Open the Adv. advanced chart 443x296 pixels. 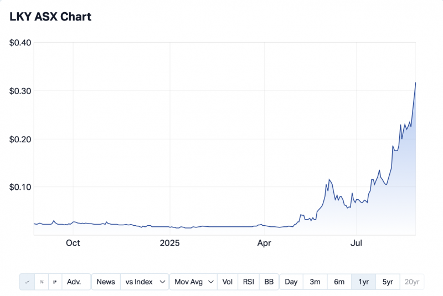pyautogui.click(x=74, y=282)
